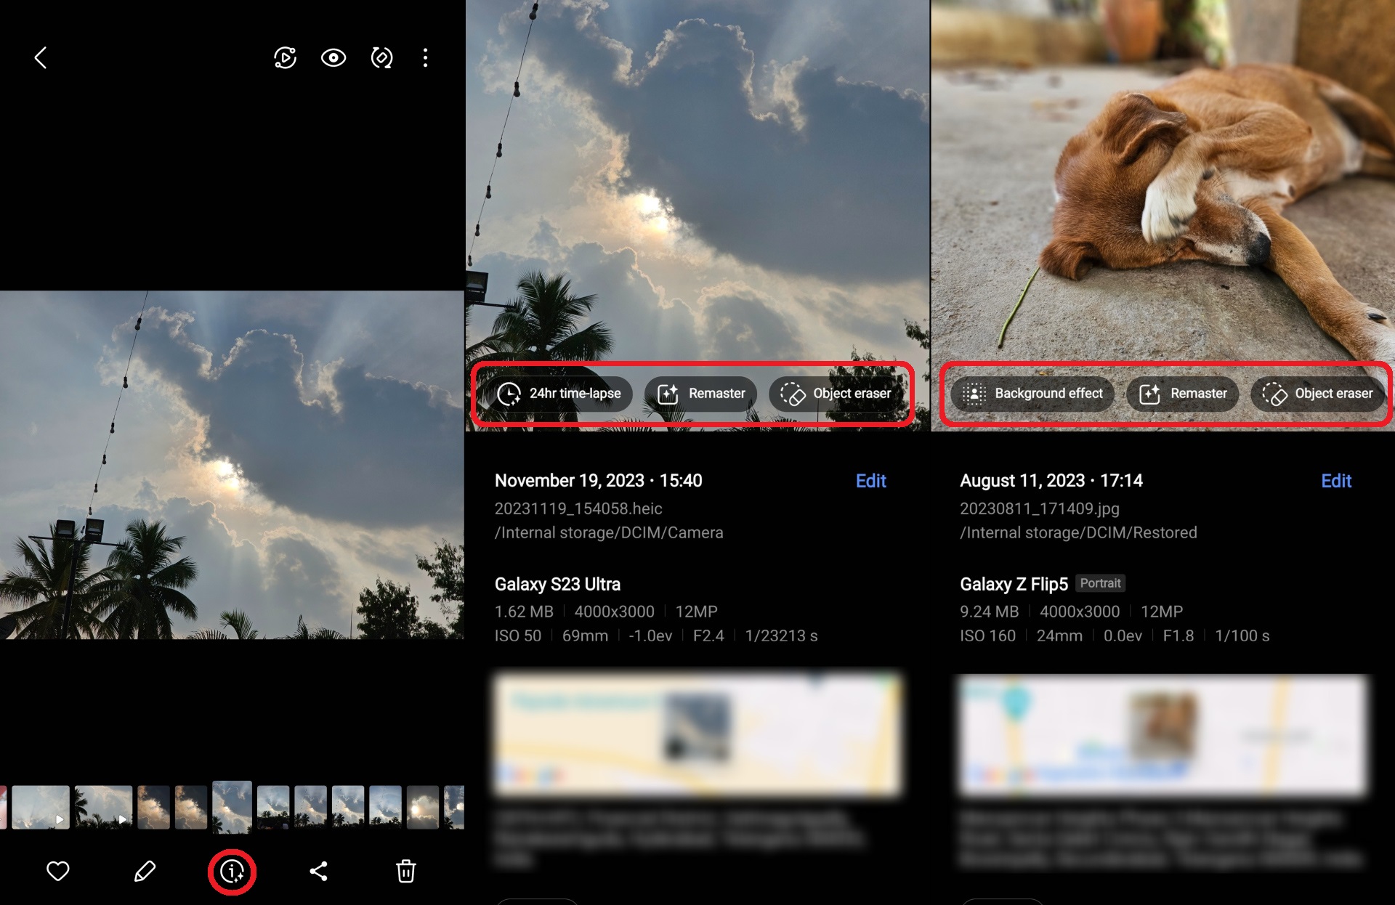Edit date of August 11 photo
Image resolution: width=1395 pixels, height=905 pixels.
click(x=1335, y=481)
